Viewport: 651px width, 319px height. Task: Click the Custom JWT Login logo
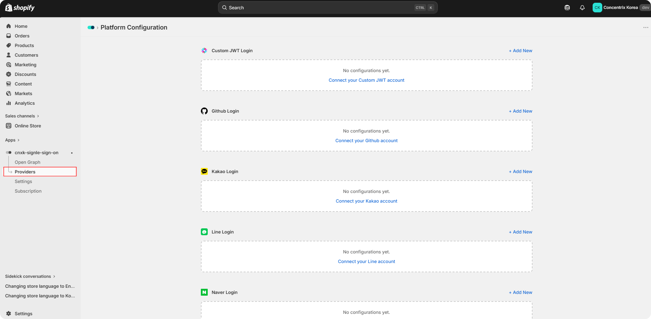pyautogui.click(x=204, y=50)
